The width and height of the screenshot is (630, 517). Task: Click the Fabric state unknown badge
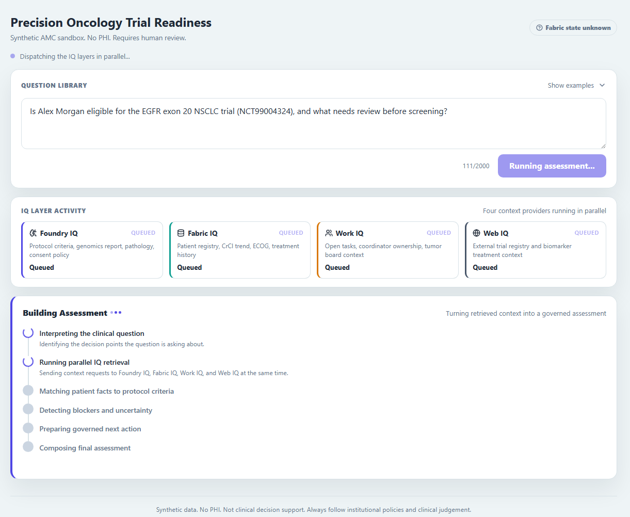click(573, 28)
